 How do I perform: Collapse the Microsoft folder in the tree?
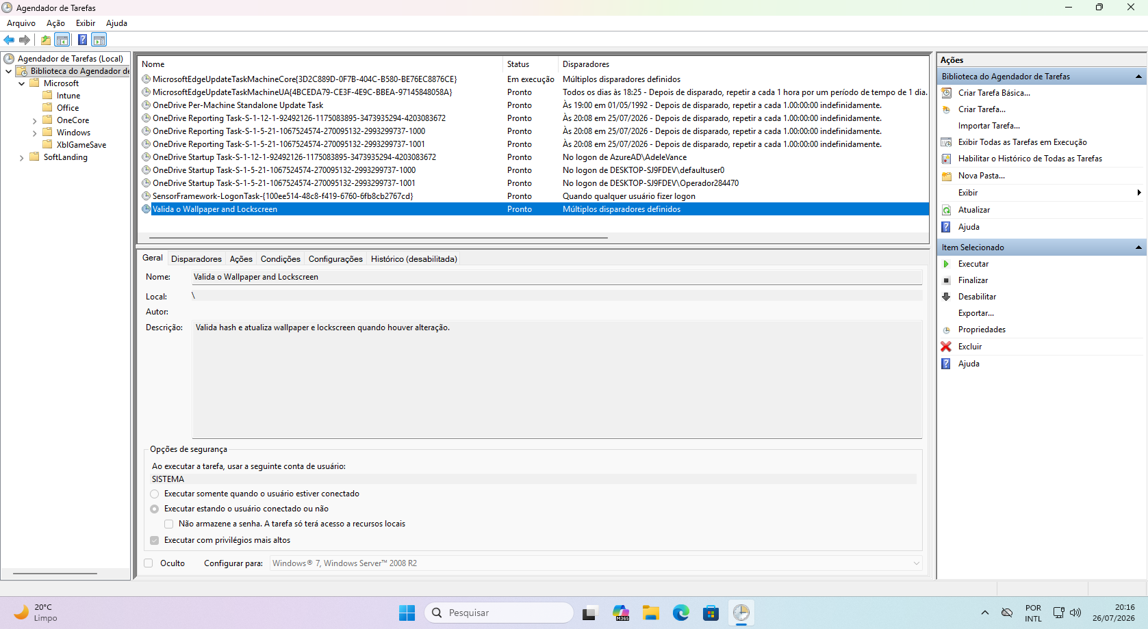21,83
